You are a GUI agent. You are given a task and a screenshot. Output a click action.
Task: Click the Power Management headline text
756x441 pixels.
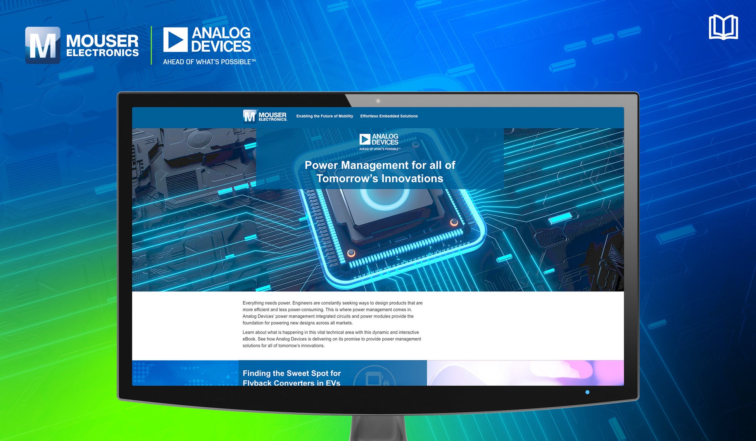click(380, 172)
